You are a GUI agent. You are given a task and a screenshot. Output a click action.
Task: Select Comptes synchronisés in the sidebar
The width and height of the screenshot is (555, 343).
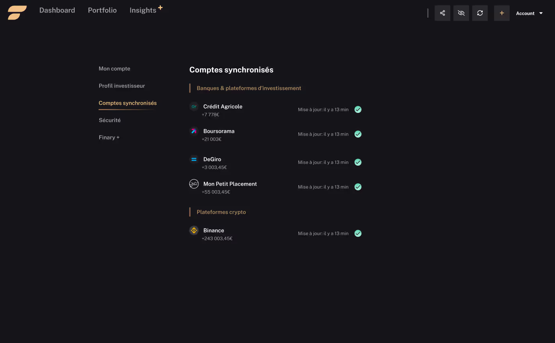[128, 103]
